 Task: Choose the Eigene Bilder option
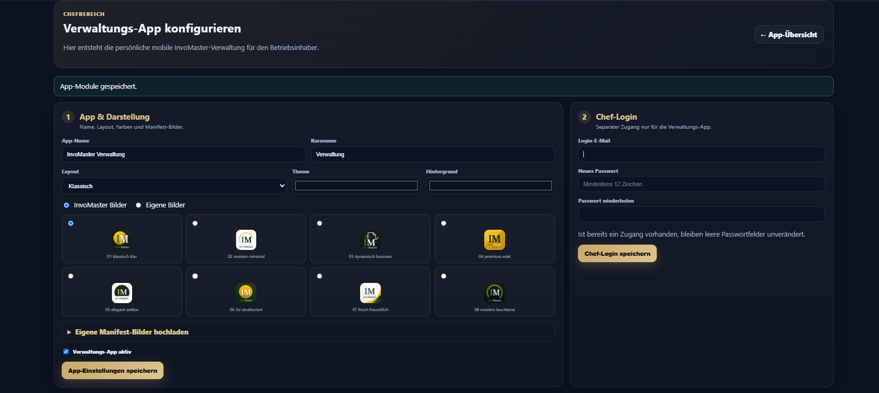tap(139, 205)
